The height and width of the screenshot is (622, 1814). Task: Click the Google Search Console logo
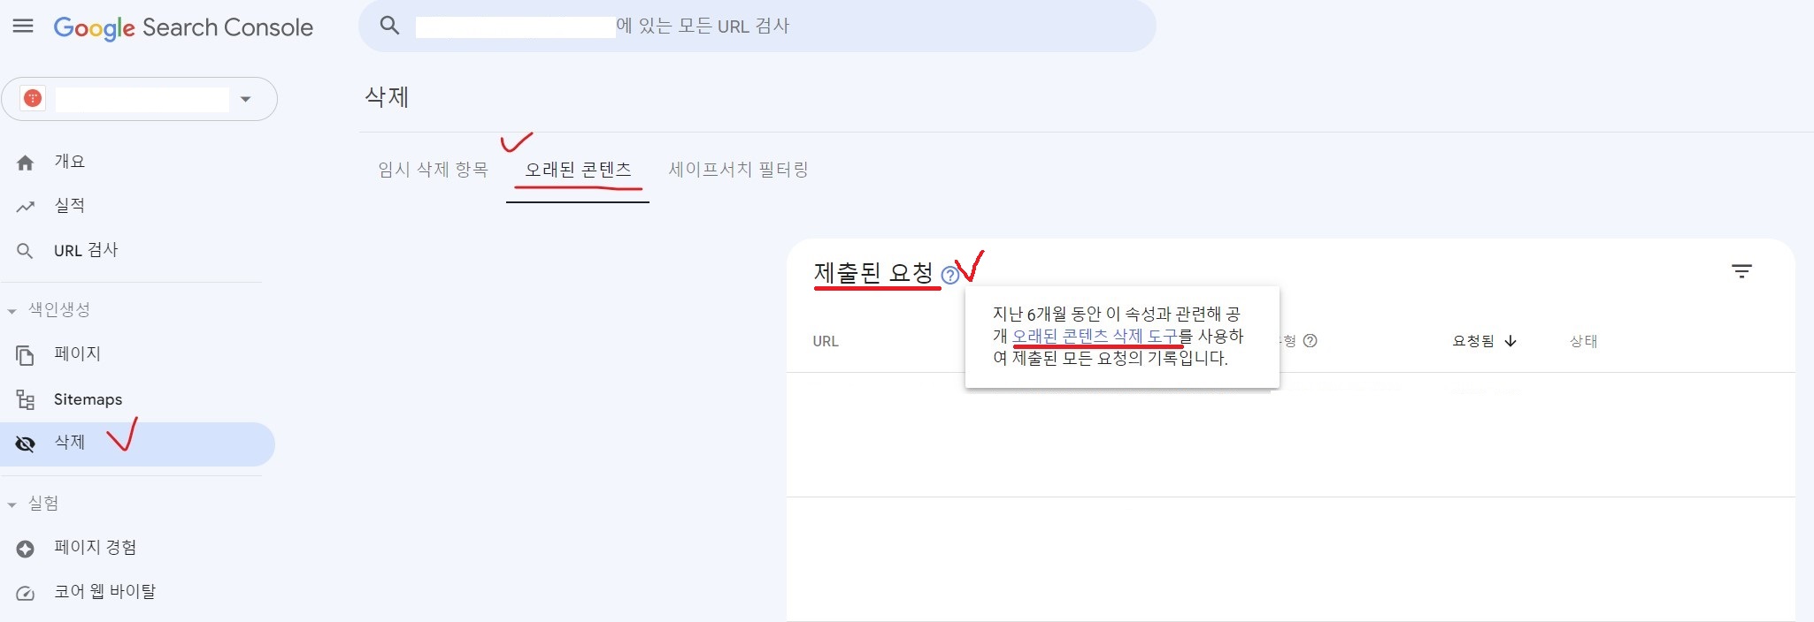coord(183,27)
